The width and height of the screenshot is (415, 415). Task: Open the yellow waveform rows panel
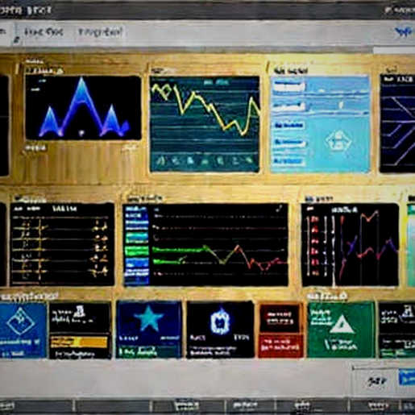tap(62, 244)
